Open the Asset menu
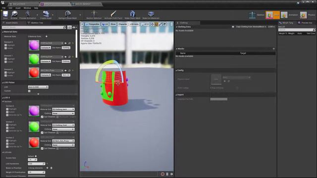The width and height of the screenshot is (317, 178). [18, 8]
